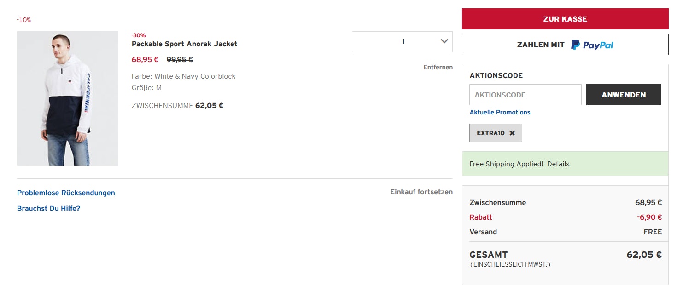Click the anorak jacket product image
Screen dimensions: 677x290
(67, 98)
